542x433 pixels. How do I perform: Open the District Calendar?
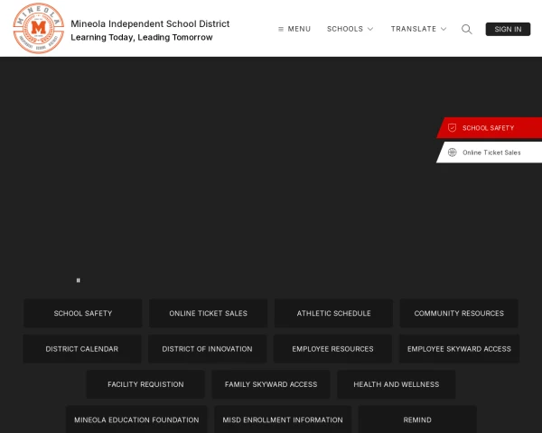coord(82,349)
